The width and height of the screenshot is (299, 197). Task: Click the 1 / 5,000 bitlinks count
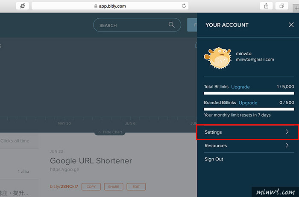click(x=285, y=87)
